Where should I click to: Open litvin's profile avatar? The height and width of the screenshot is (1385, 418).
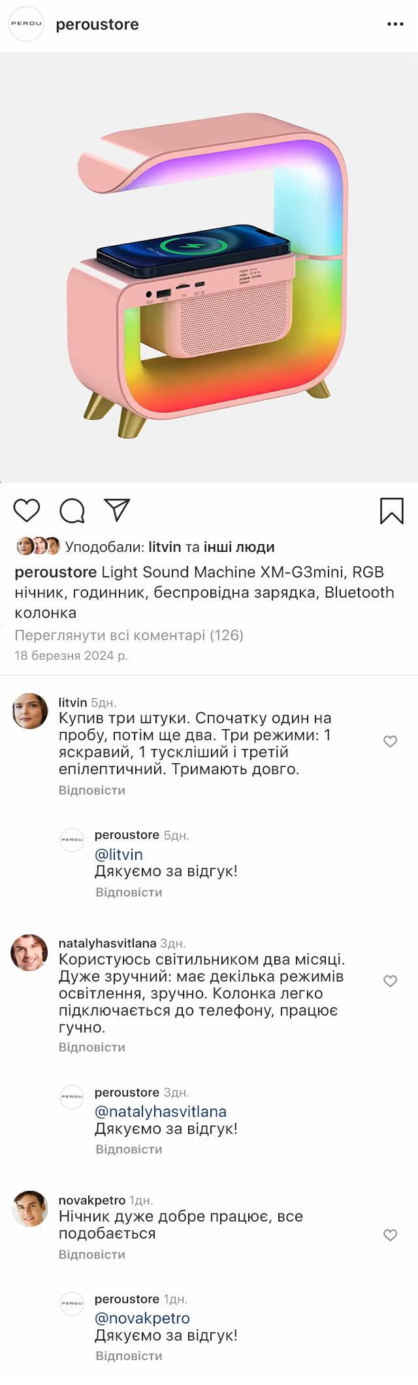30,711
